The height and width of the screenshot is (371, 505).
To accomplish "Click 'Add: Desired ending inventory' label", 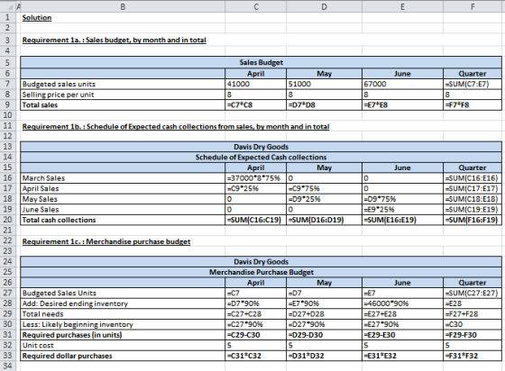I will [123, 303].
